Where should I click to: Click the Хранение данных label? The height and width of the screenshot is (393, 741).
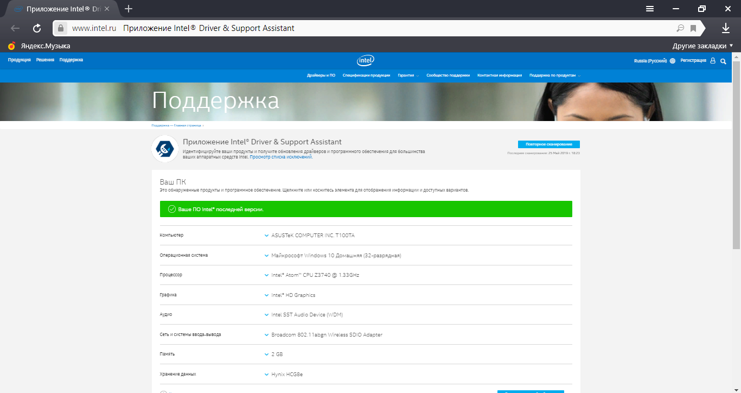coord(178,374)
